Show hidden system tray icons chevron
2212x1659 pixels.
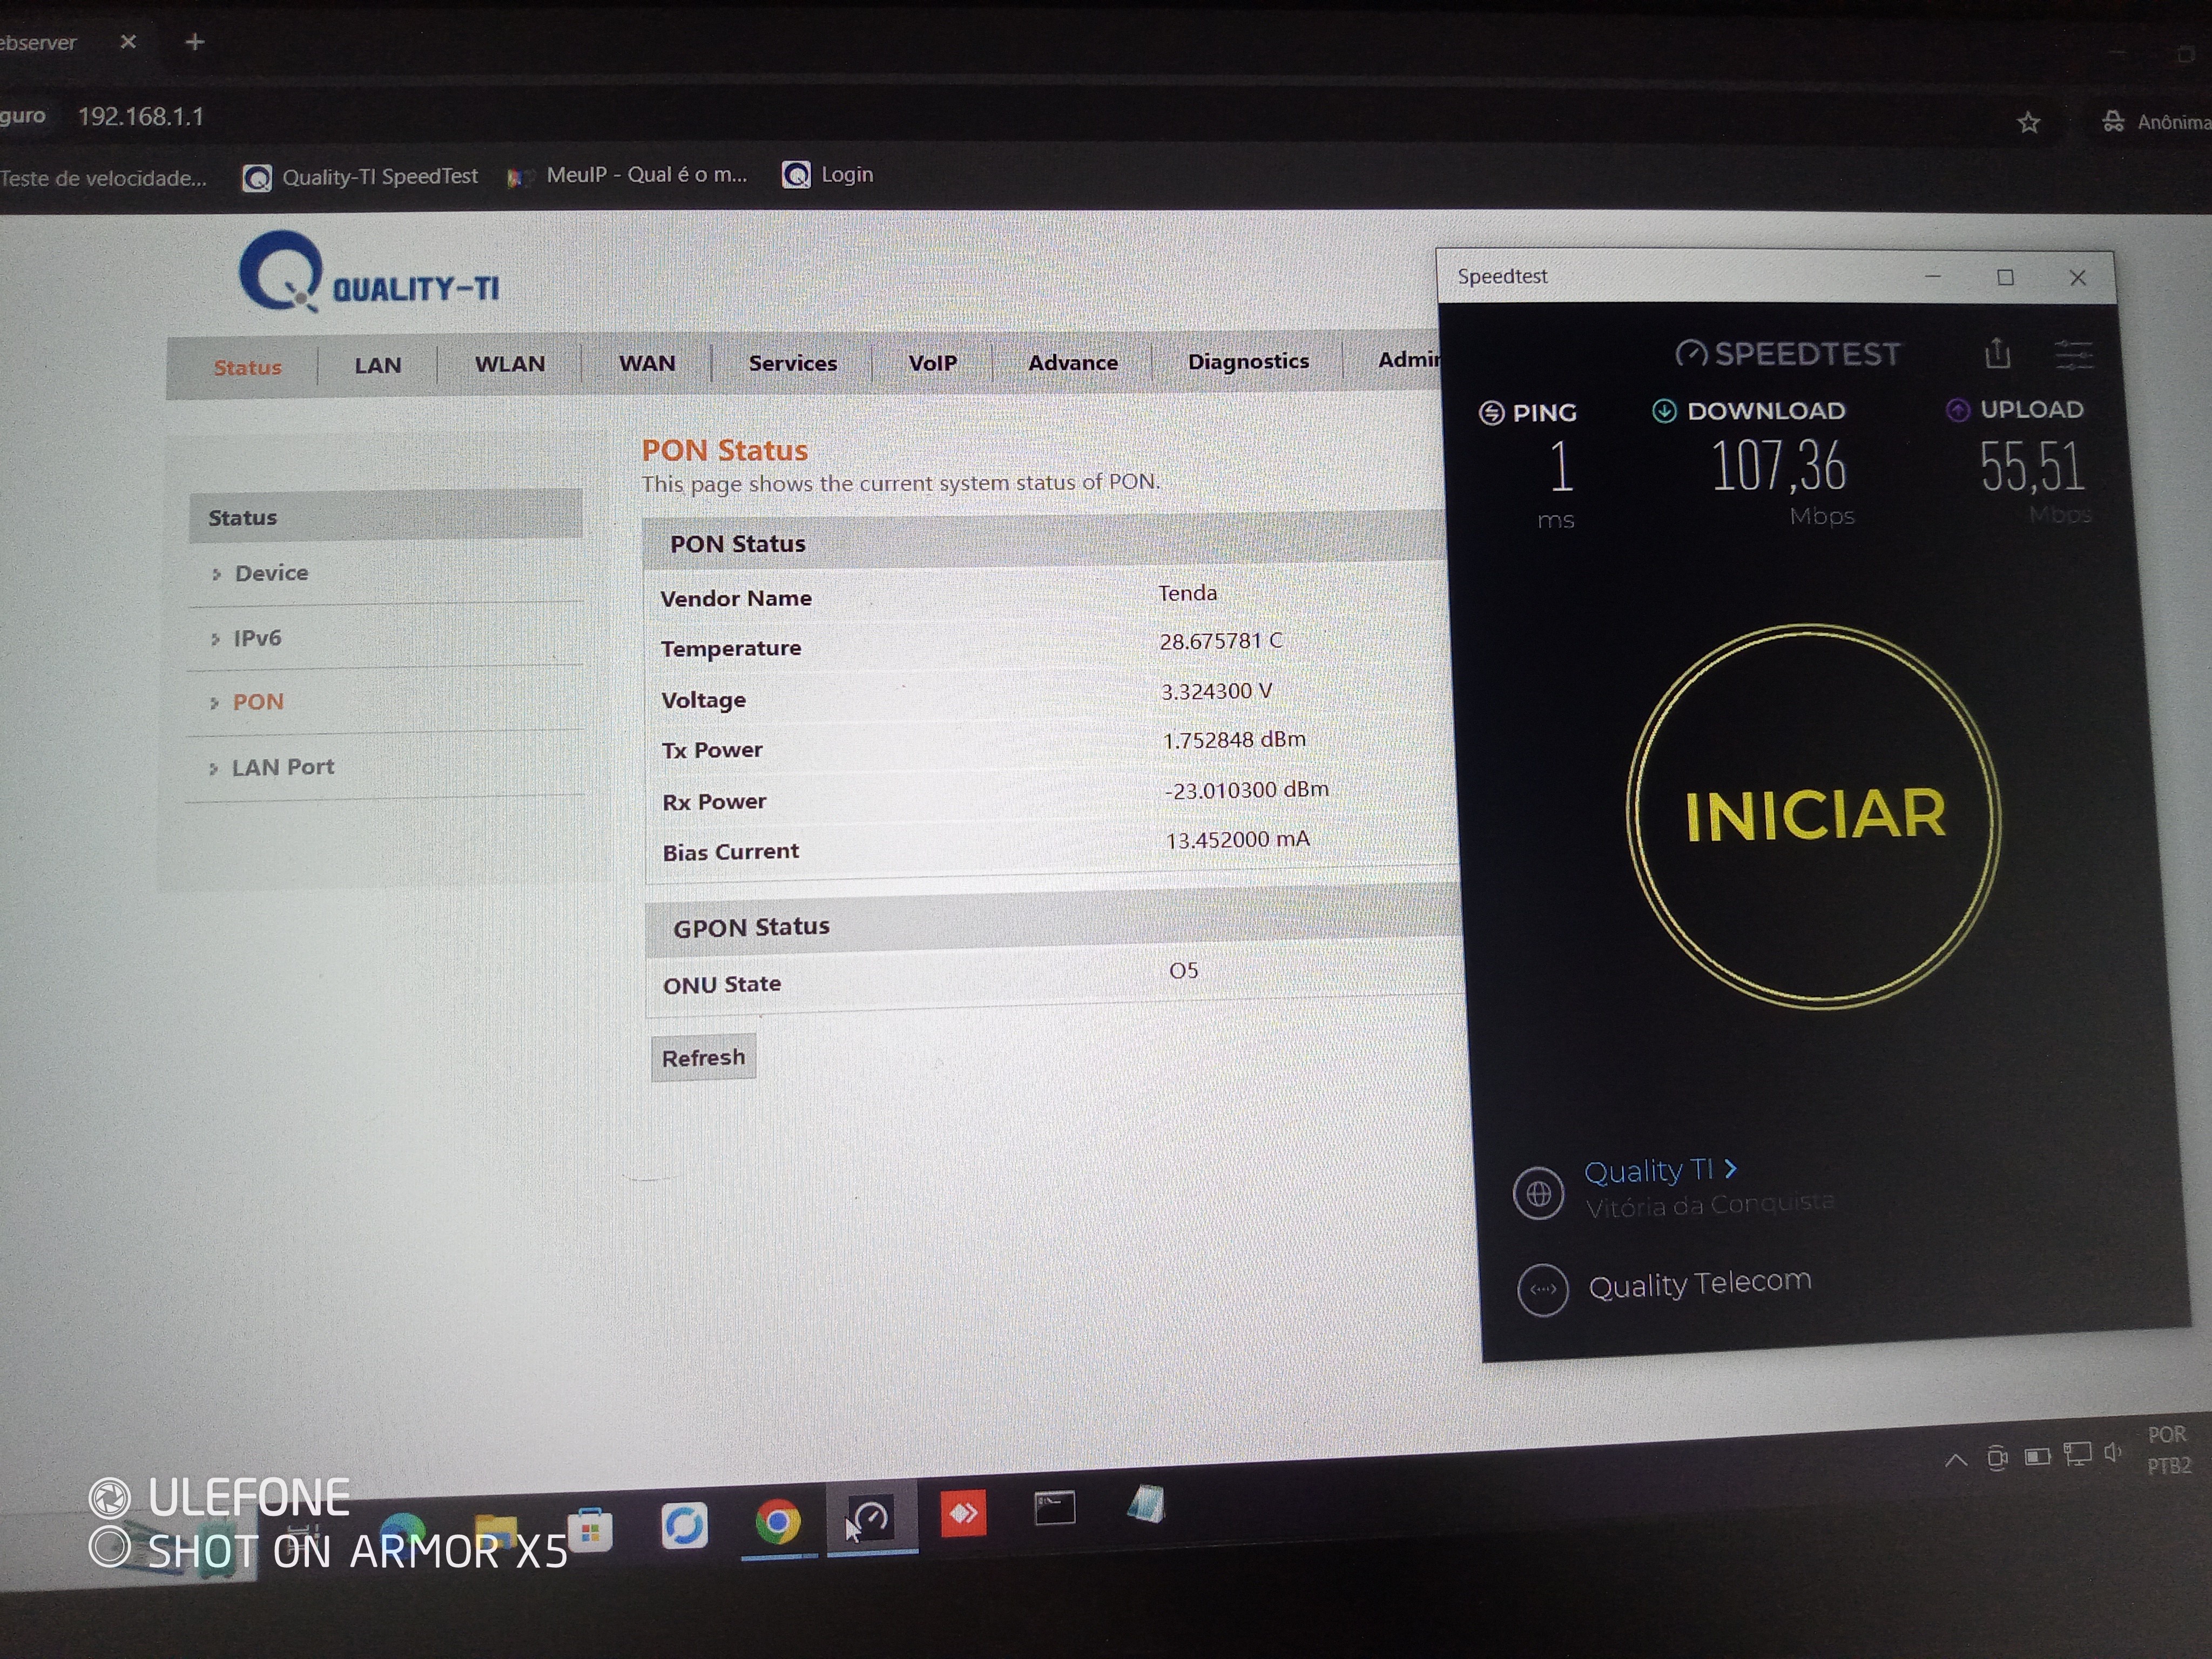(1956, 1461)
